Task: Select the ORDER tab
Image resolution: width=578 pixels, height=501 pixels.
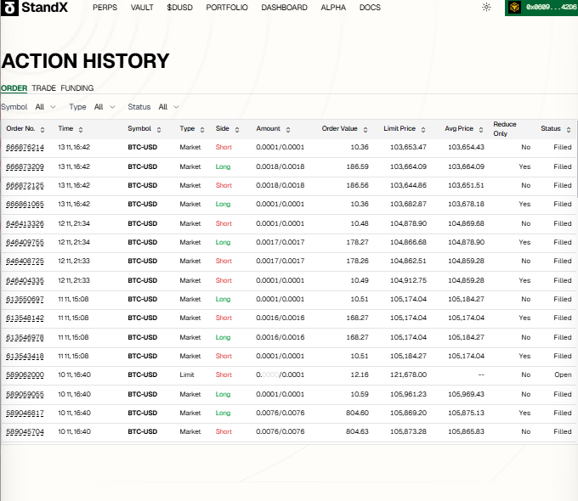Action: pos(14,88)
